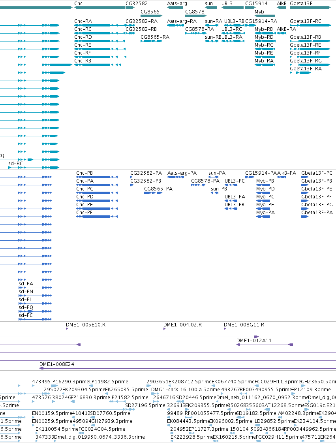Select transcript Gbeta13F-RA
Screen dimensions: 336x443
(x=306, y=69)
